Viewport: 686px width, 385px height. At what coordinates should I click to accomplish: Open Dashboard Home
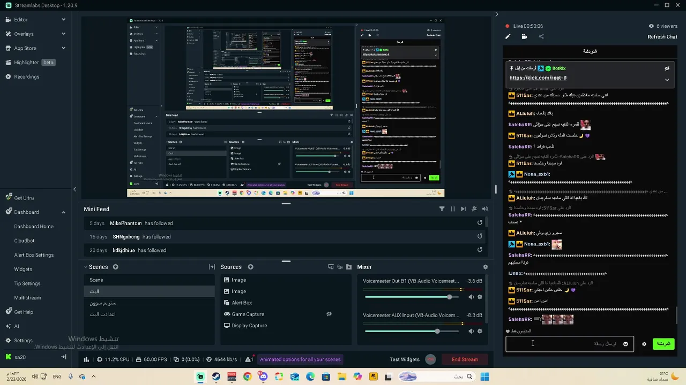tap(34, 227)
